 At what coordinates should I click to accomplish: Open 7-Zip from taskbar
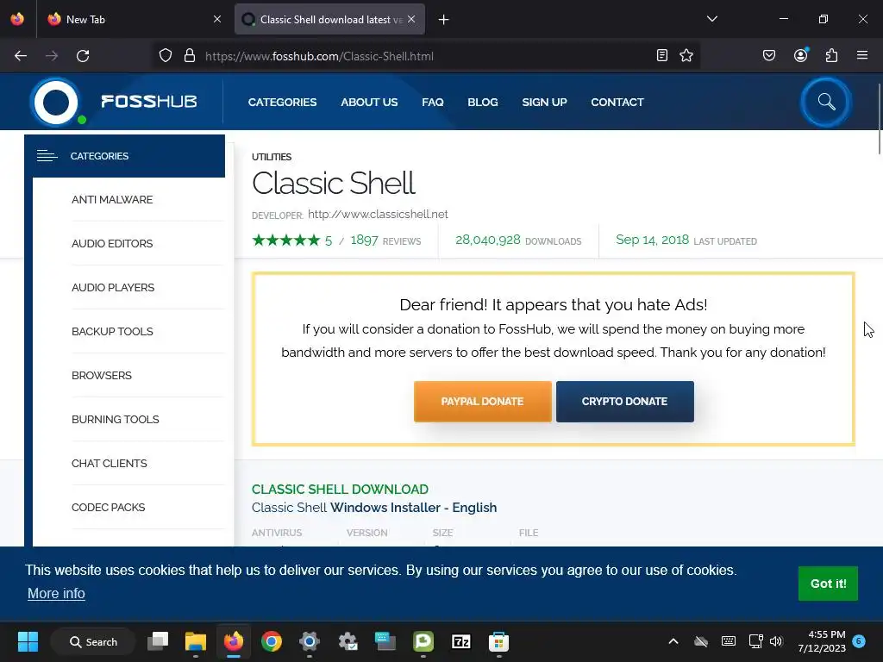[460, 641]
